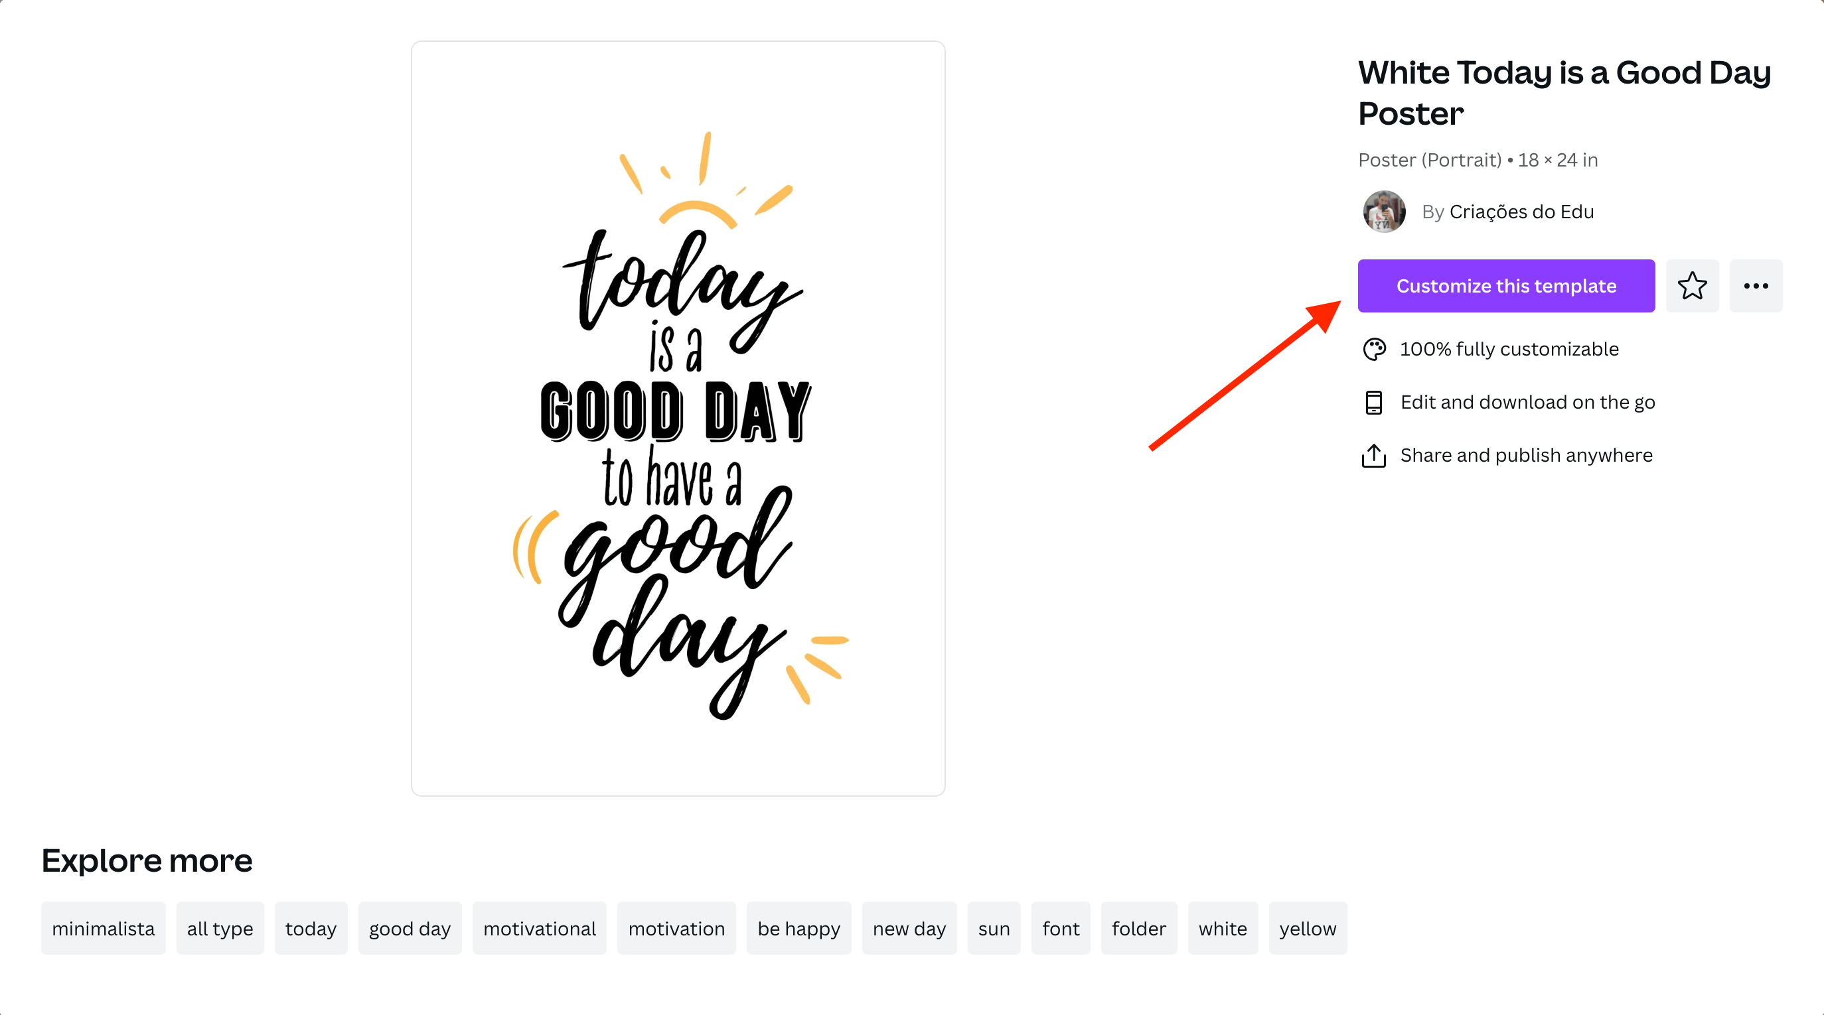Screen dimensions: 1824x1015
Task: Explore the today tag
Action: (311, 928)
